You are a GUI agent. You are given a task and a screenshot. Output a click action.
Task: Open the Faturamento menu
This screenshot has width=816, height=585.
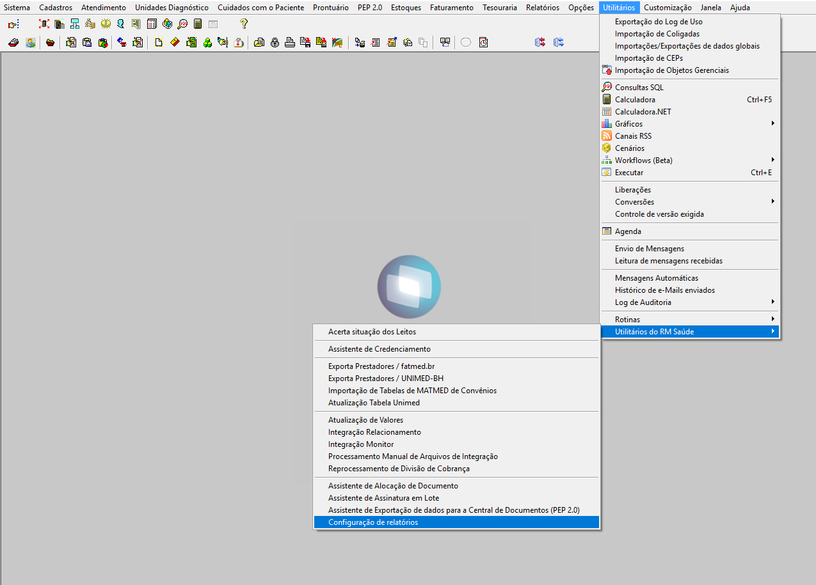pyautogui.click(x=452, y=8)
